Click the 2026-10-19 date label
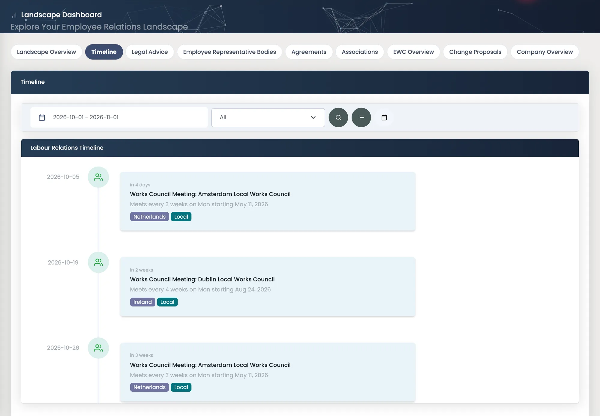 tap(63, 263)
